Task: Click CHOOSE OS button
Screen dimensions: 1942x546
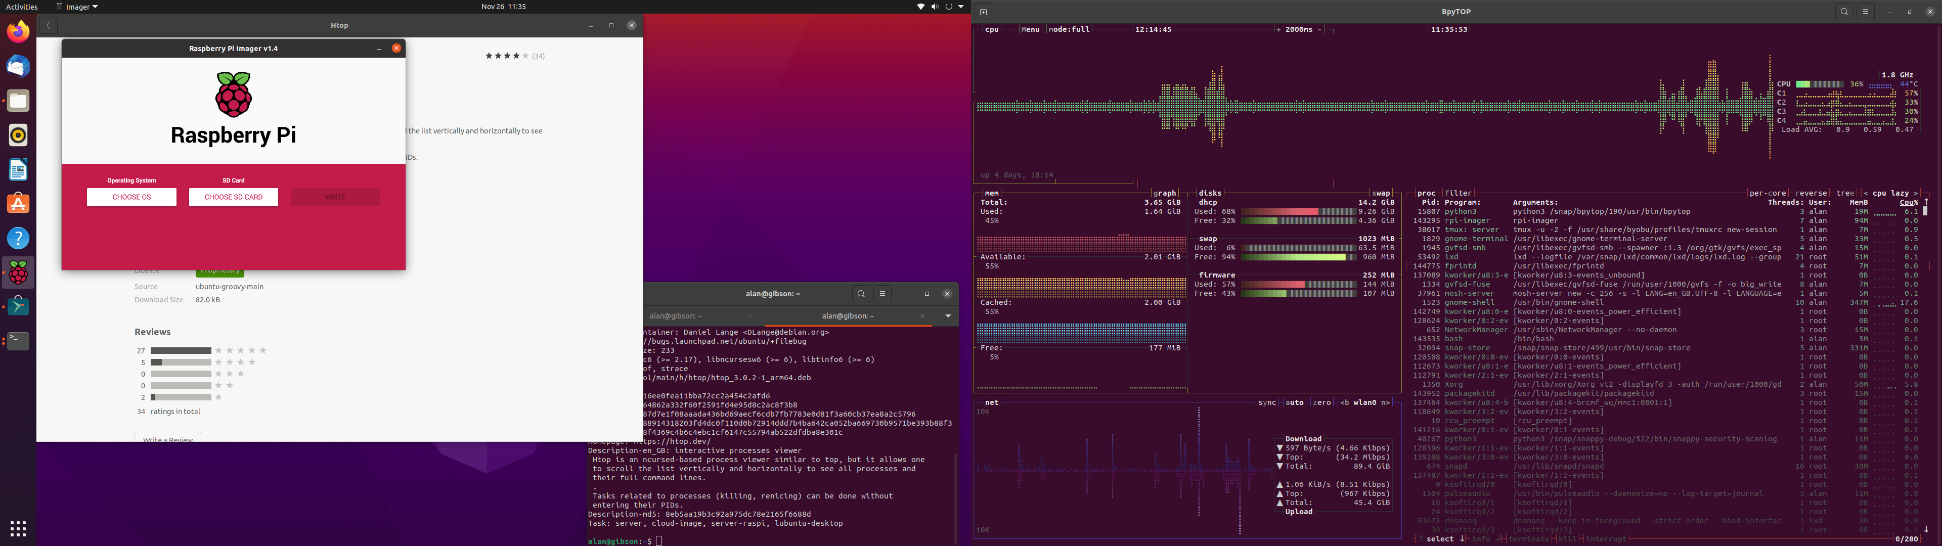Action: 131,197
